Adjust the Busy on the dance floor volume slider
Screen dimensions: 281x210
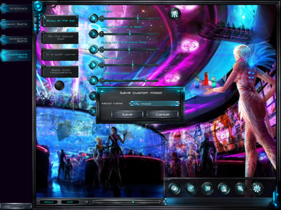click(x=129, y=50)
